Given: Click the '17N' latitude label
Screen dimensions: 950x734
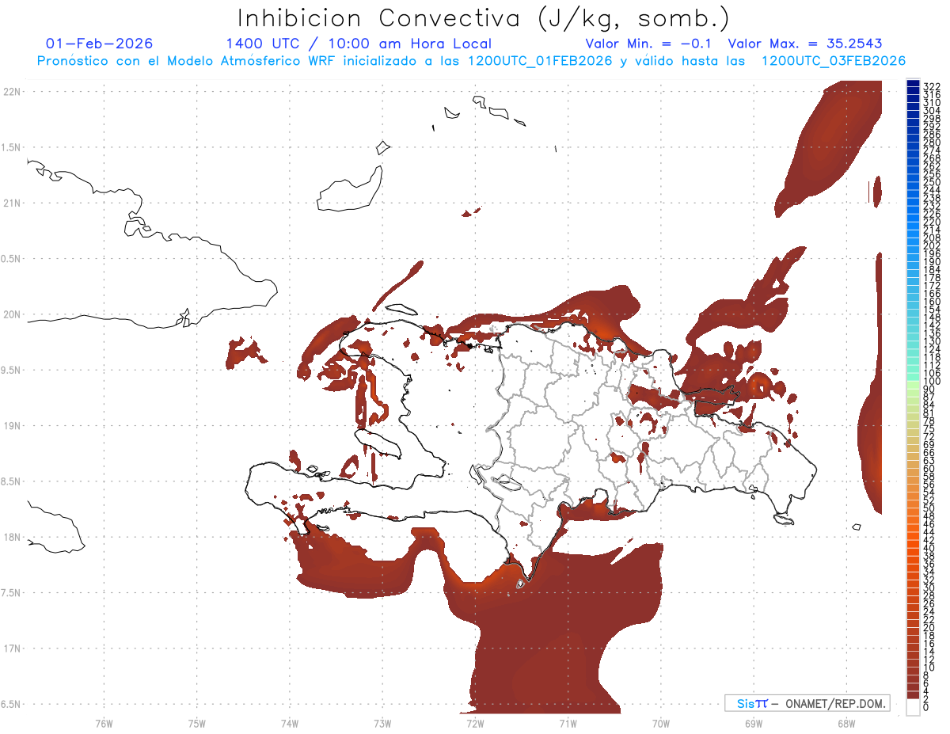Looking at the screenshot, I should (12, 648).
